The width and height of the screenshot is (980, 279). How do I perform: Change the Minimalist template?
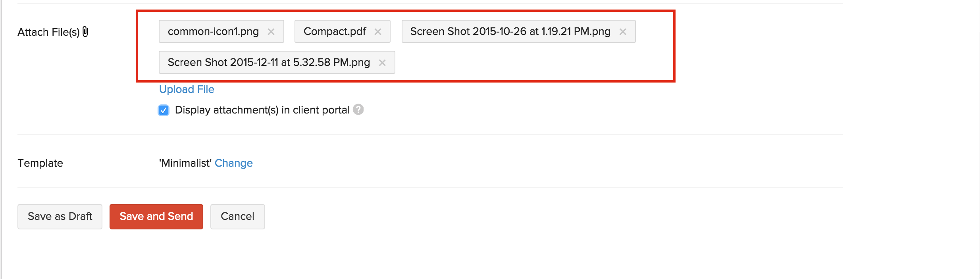coord(233,163)
